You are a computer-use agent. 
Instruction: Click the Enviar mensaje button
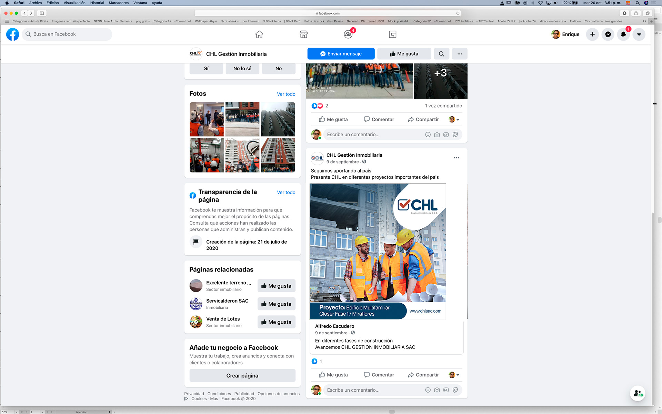[x=341, y=54]
